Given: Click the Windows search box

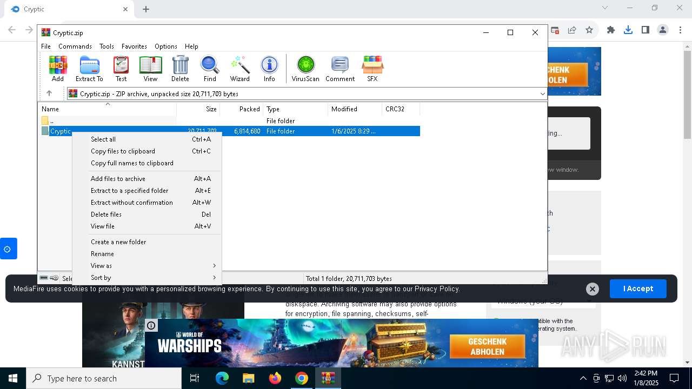Looking at the screenshot, I should click(x=104, y=378).
